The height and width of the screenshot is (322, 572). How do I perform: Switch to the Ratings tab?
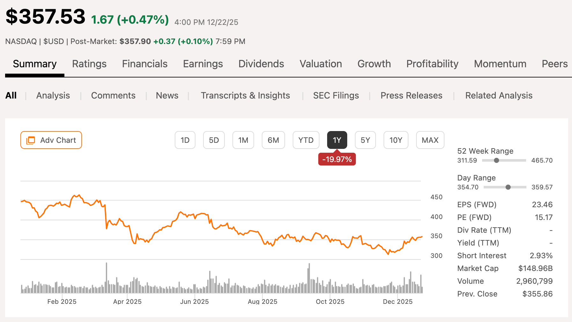coord(89,64)
